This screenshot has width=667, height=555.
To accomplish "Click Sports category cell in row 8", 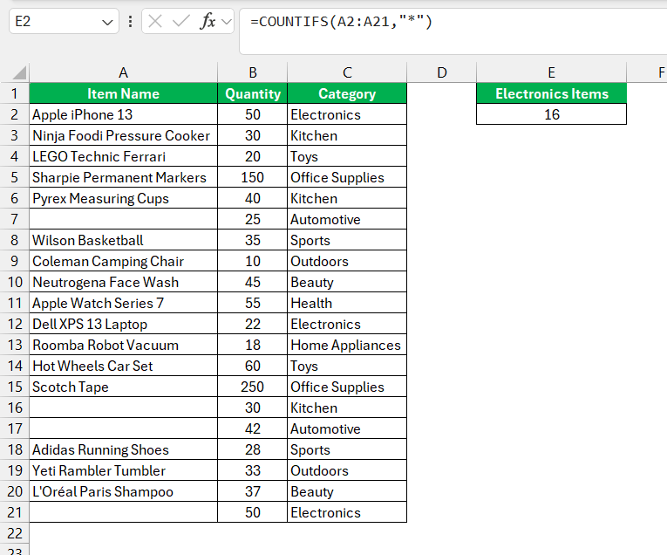I will pos(347,240).
